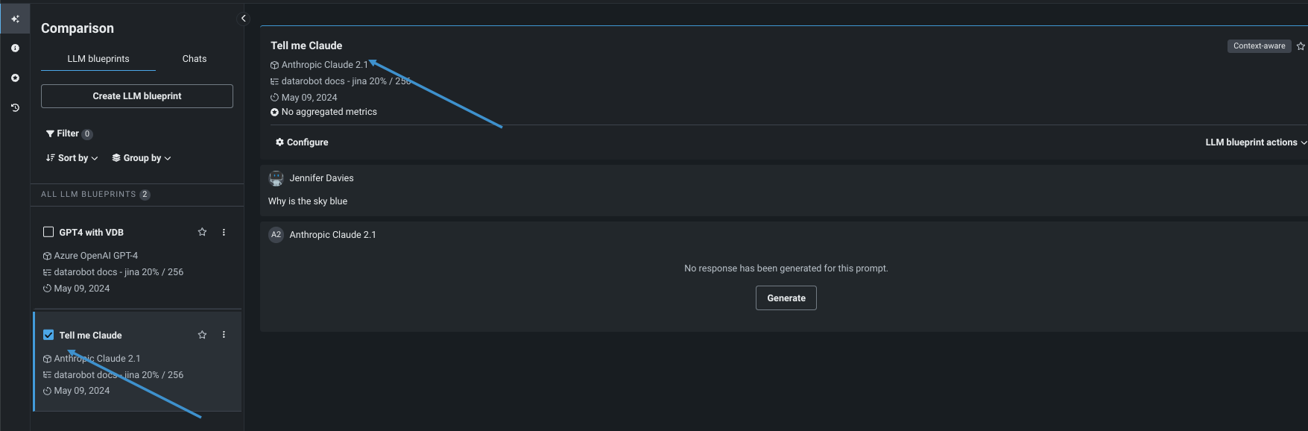Click the Context-aware badge

1259,46
